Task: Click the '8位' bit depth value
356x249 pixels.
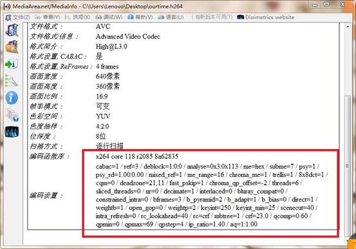Action: coord(101,136)
